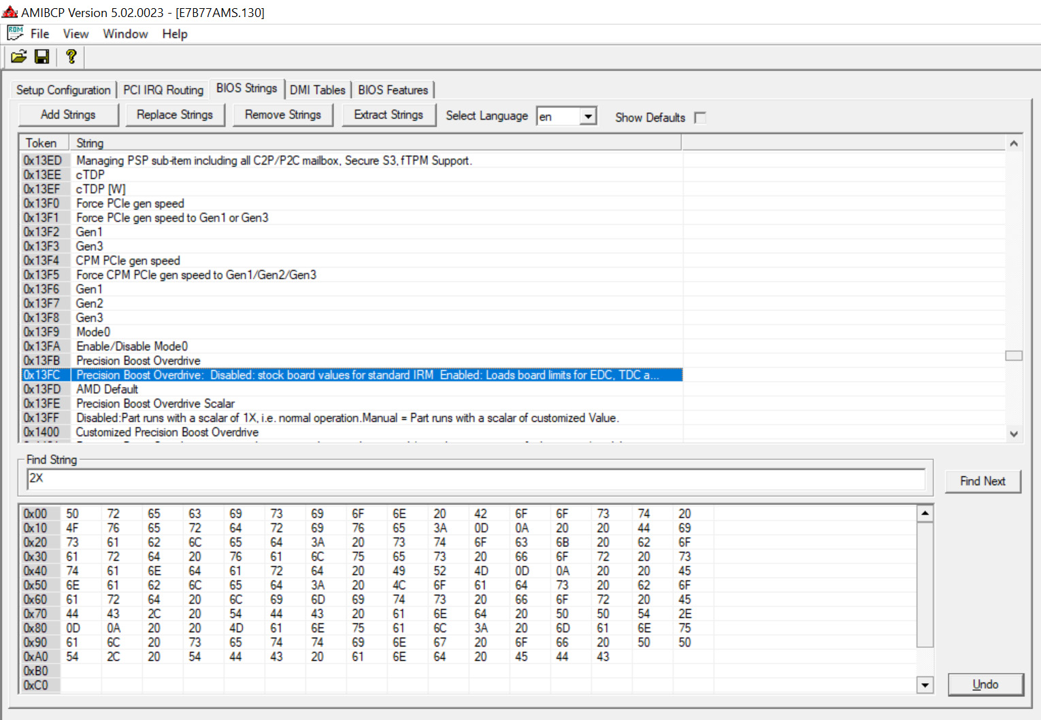Screen dimensions: 1041x720
Task: Select the 'AMD Default' string row
Action: coord(352,389)
